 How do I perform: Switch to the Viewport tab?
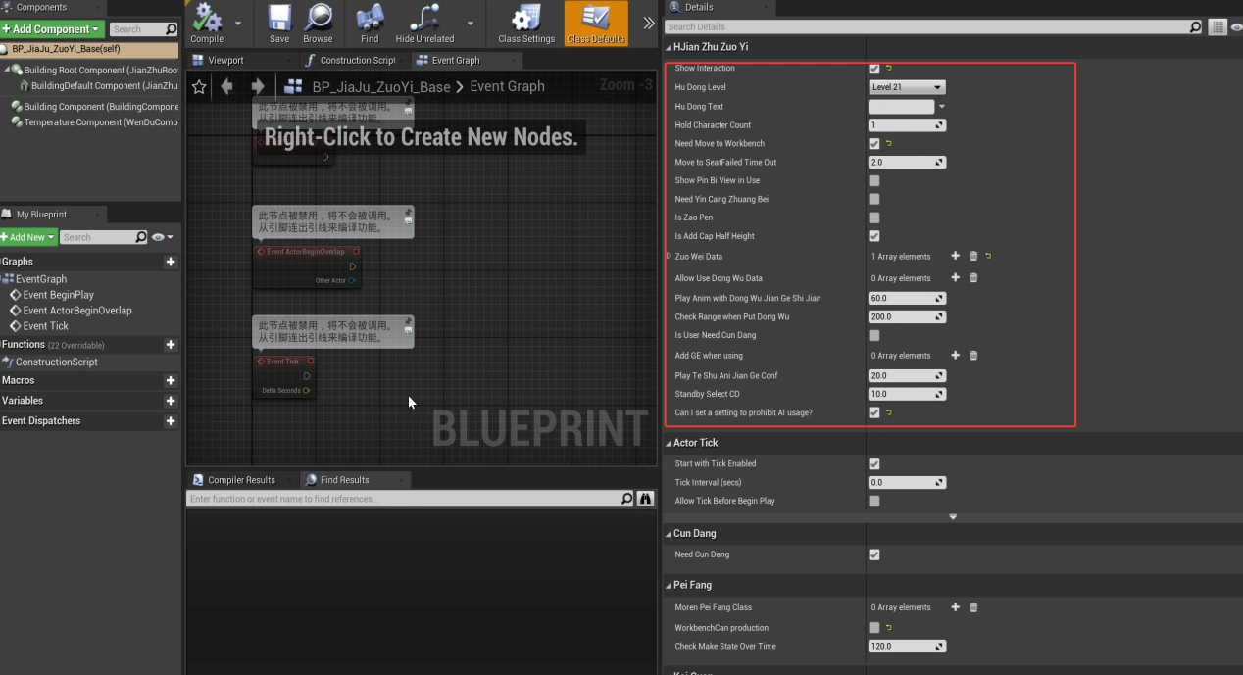tap(225, 60)
